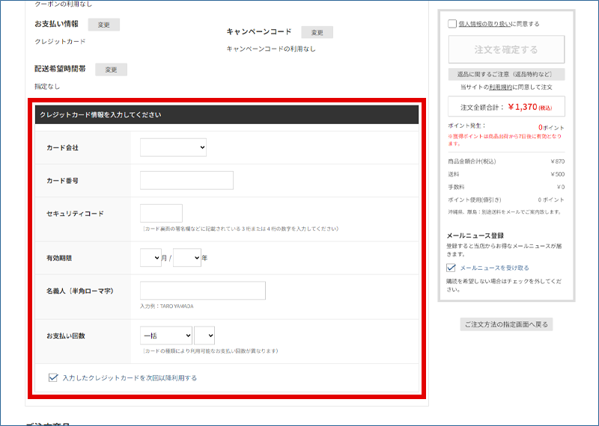
Task: Open the お支払い回数 一括 dropdown
Action: click(x=166, y=336)
